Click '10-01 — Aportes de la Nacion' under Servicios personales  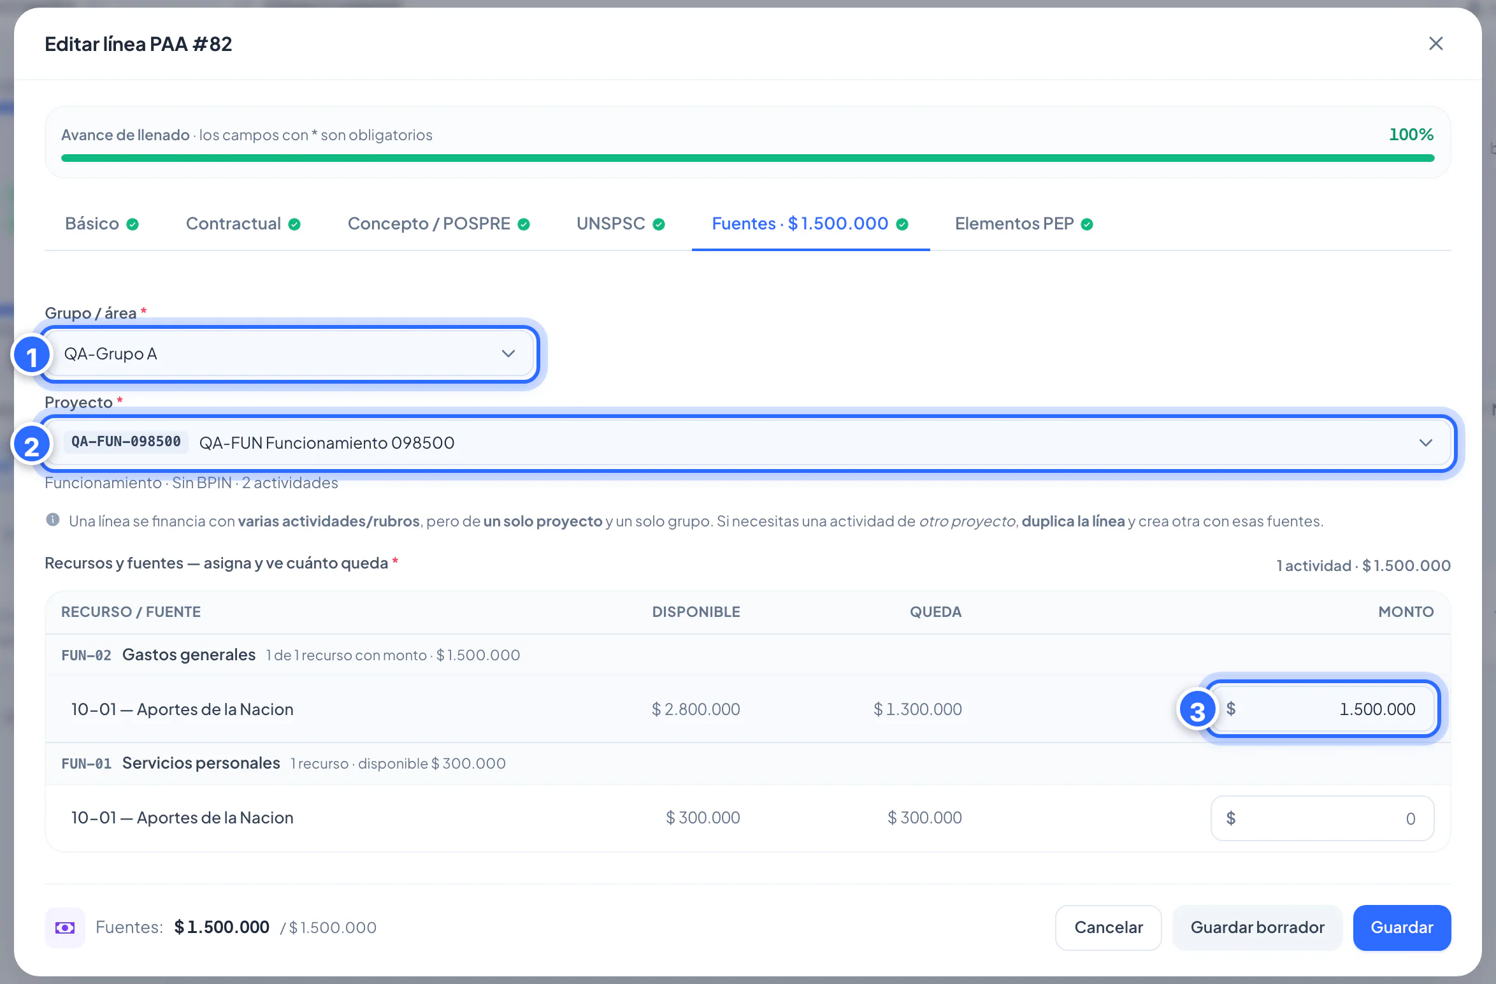[182, 818]
